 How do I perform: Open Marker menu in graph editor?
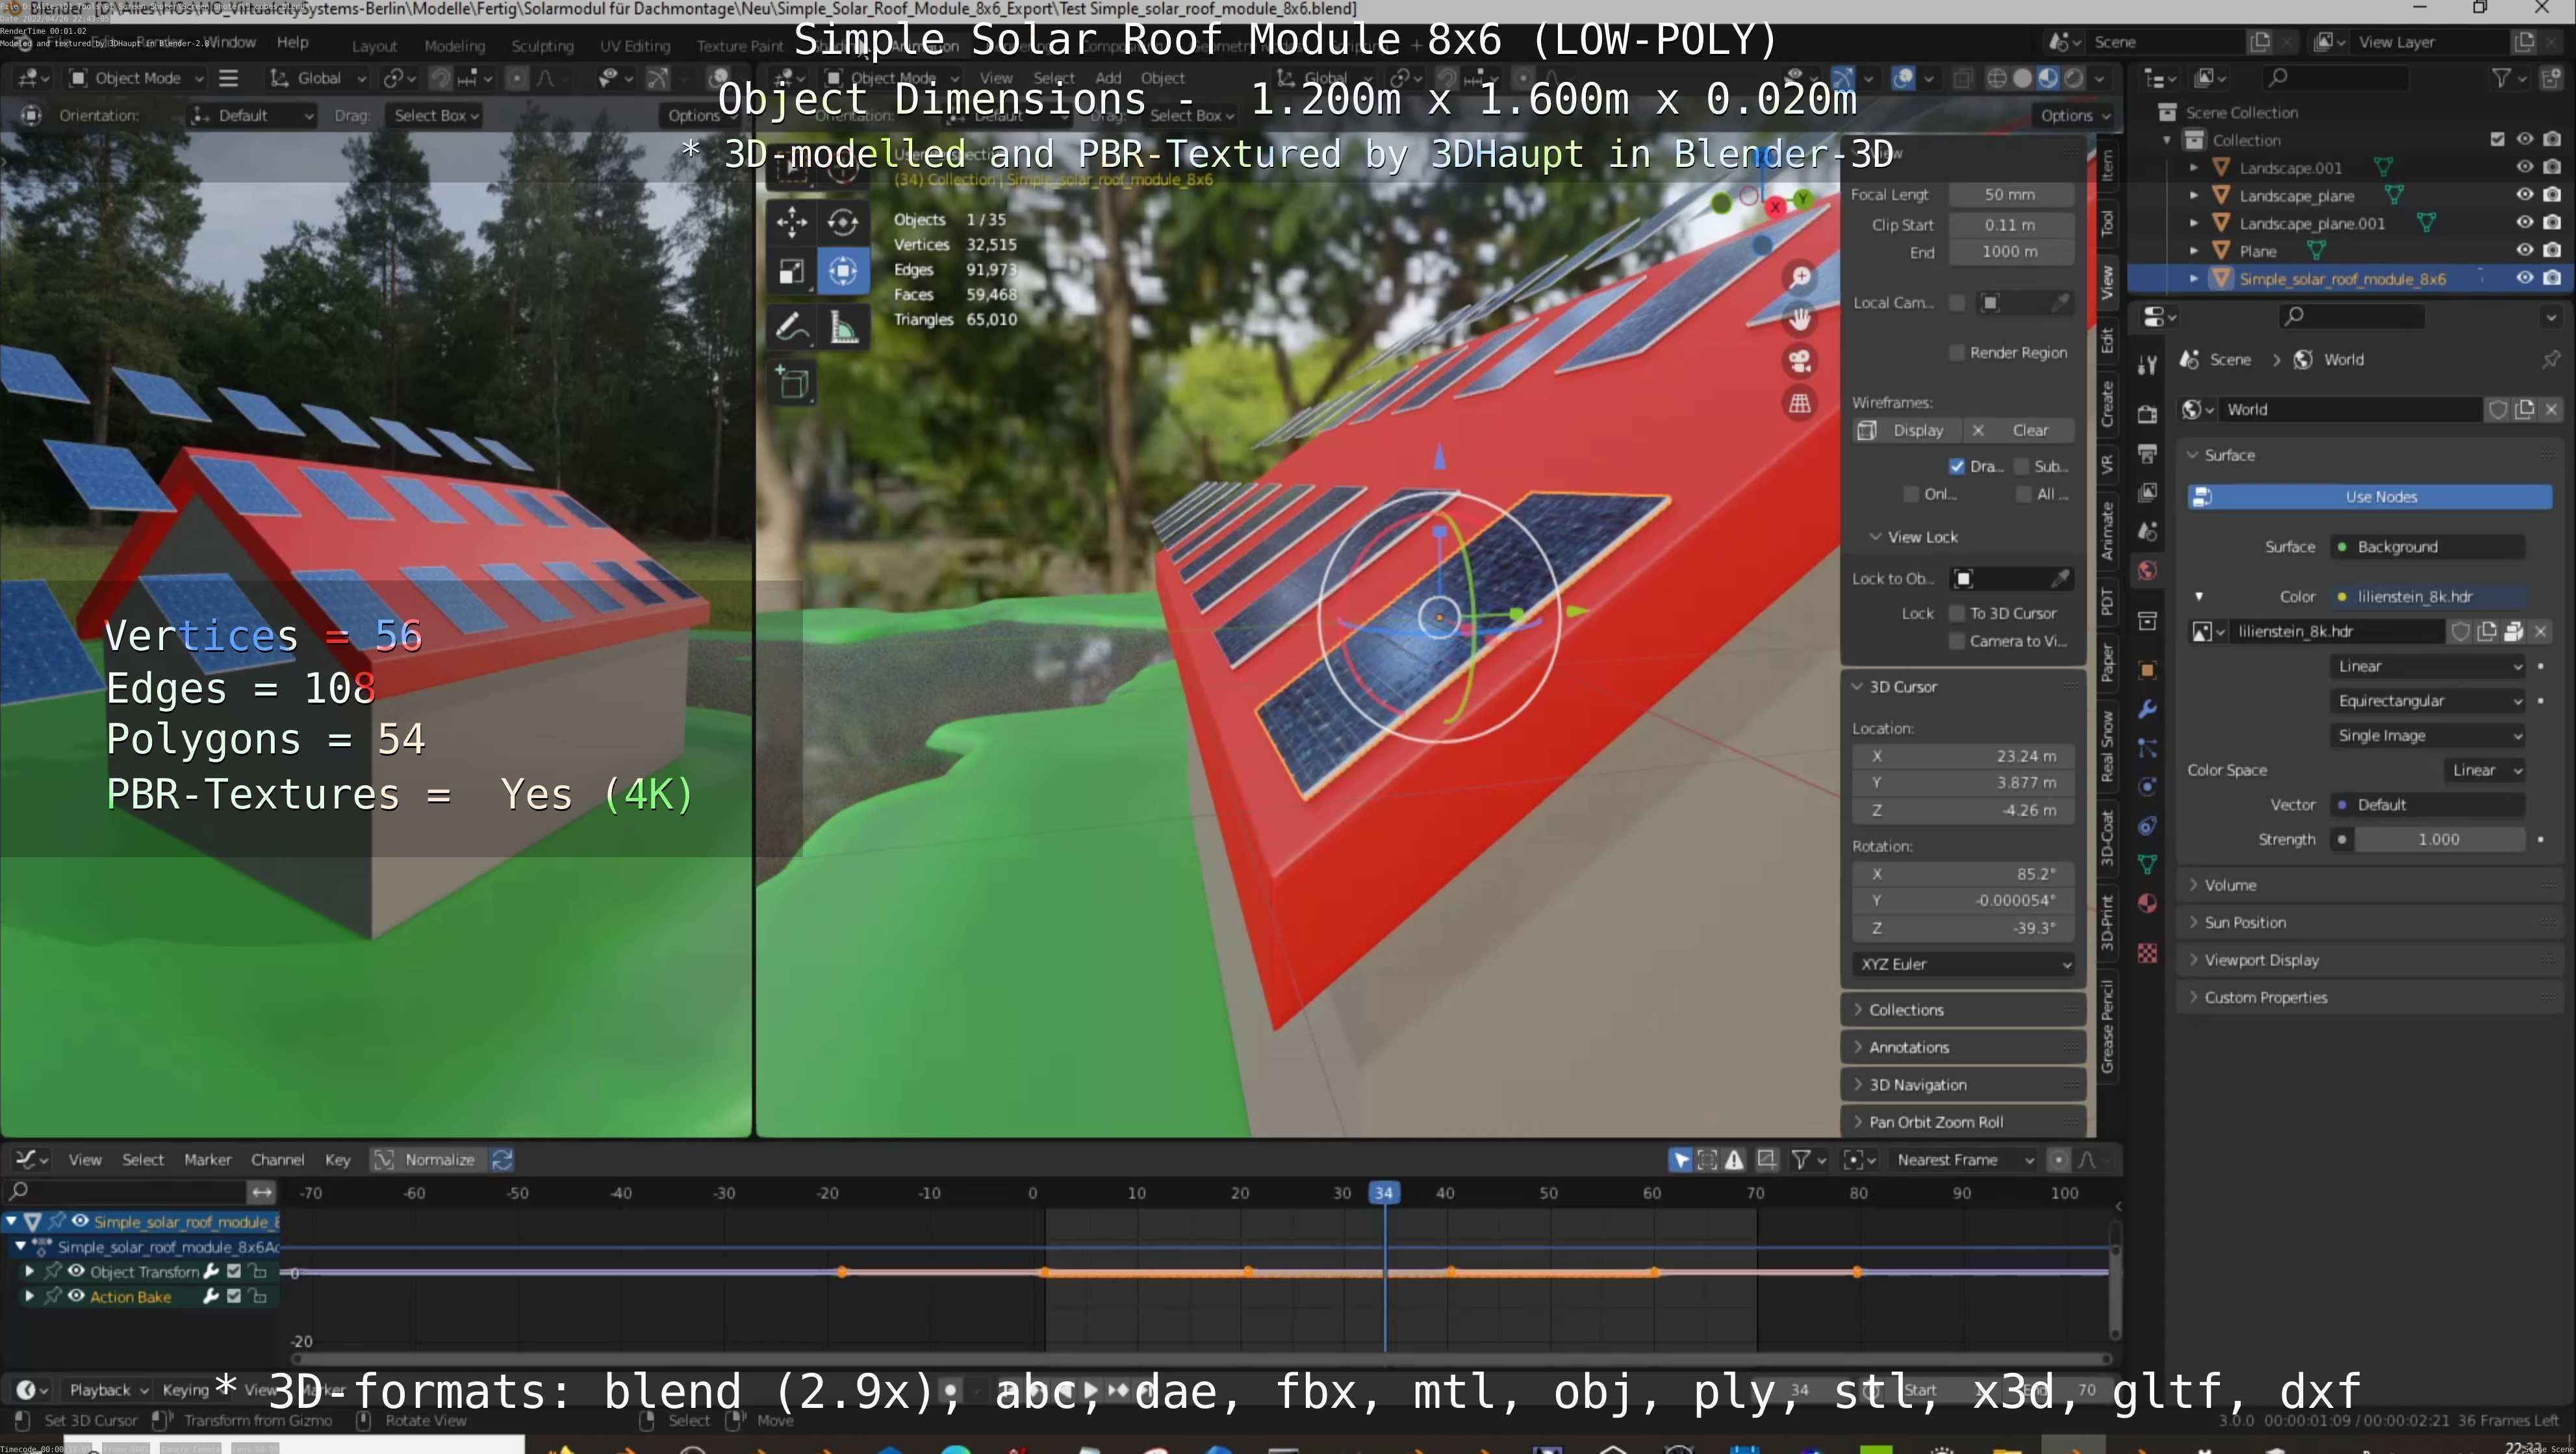(207, 1159)
